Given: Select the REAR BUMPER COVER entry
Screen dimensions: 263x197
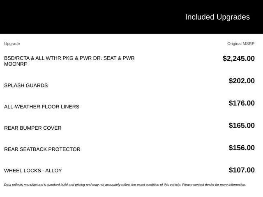Looking at the screenshot, I should [33, 128].
